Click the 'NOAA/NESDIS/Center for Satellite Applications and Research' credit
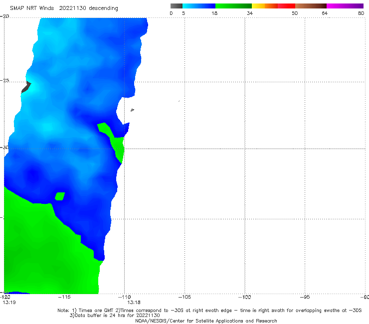Viewport: 369px width, 324px height. 206,321
